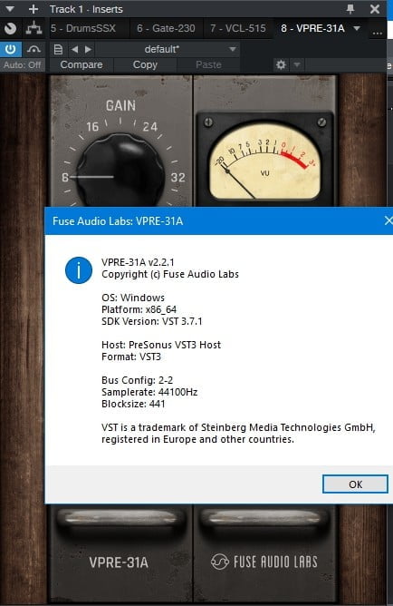Load the previous preset with left arrow
393x606 pixels.
[x=75, y=50]
